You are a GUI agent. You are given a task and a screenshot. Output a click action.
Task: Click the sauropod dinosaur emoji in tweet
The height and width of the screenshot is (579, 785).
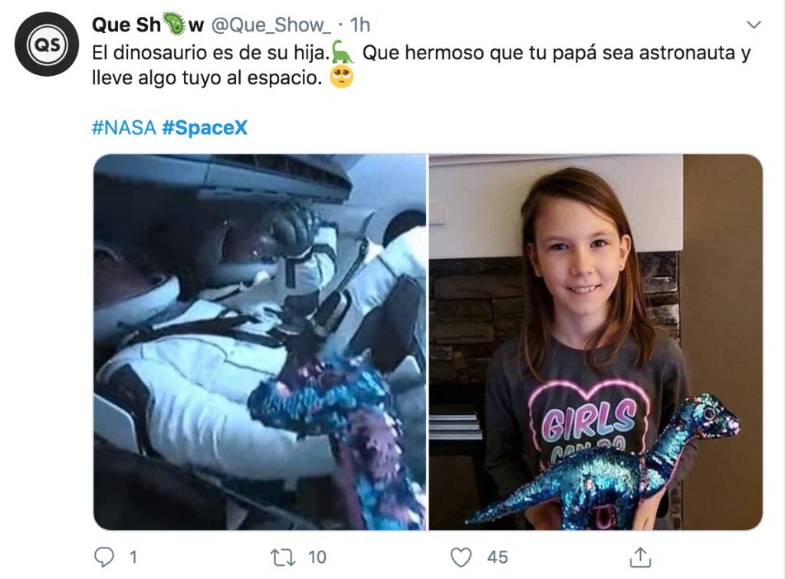tap(343, 51)
